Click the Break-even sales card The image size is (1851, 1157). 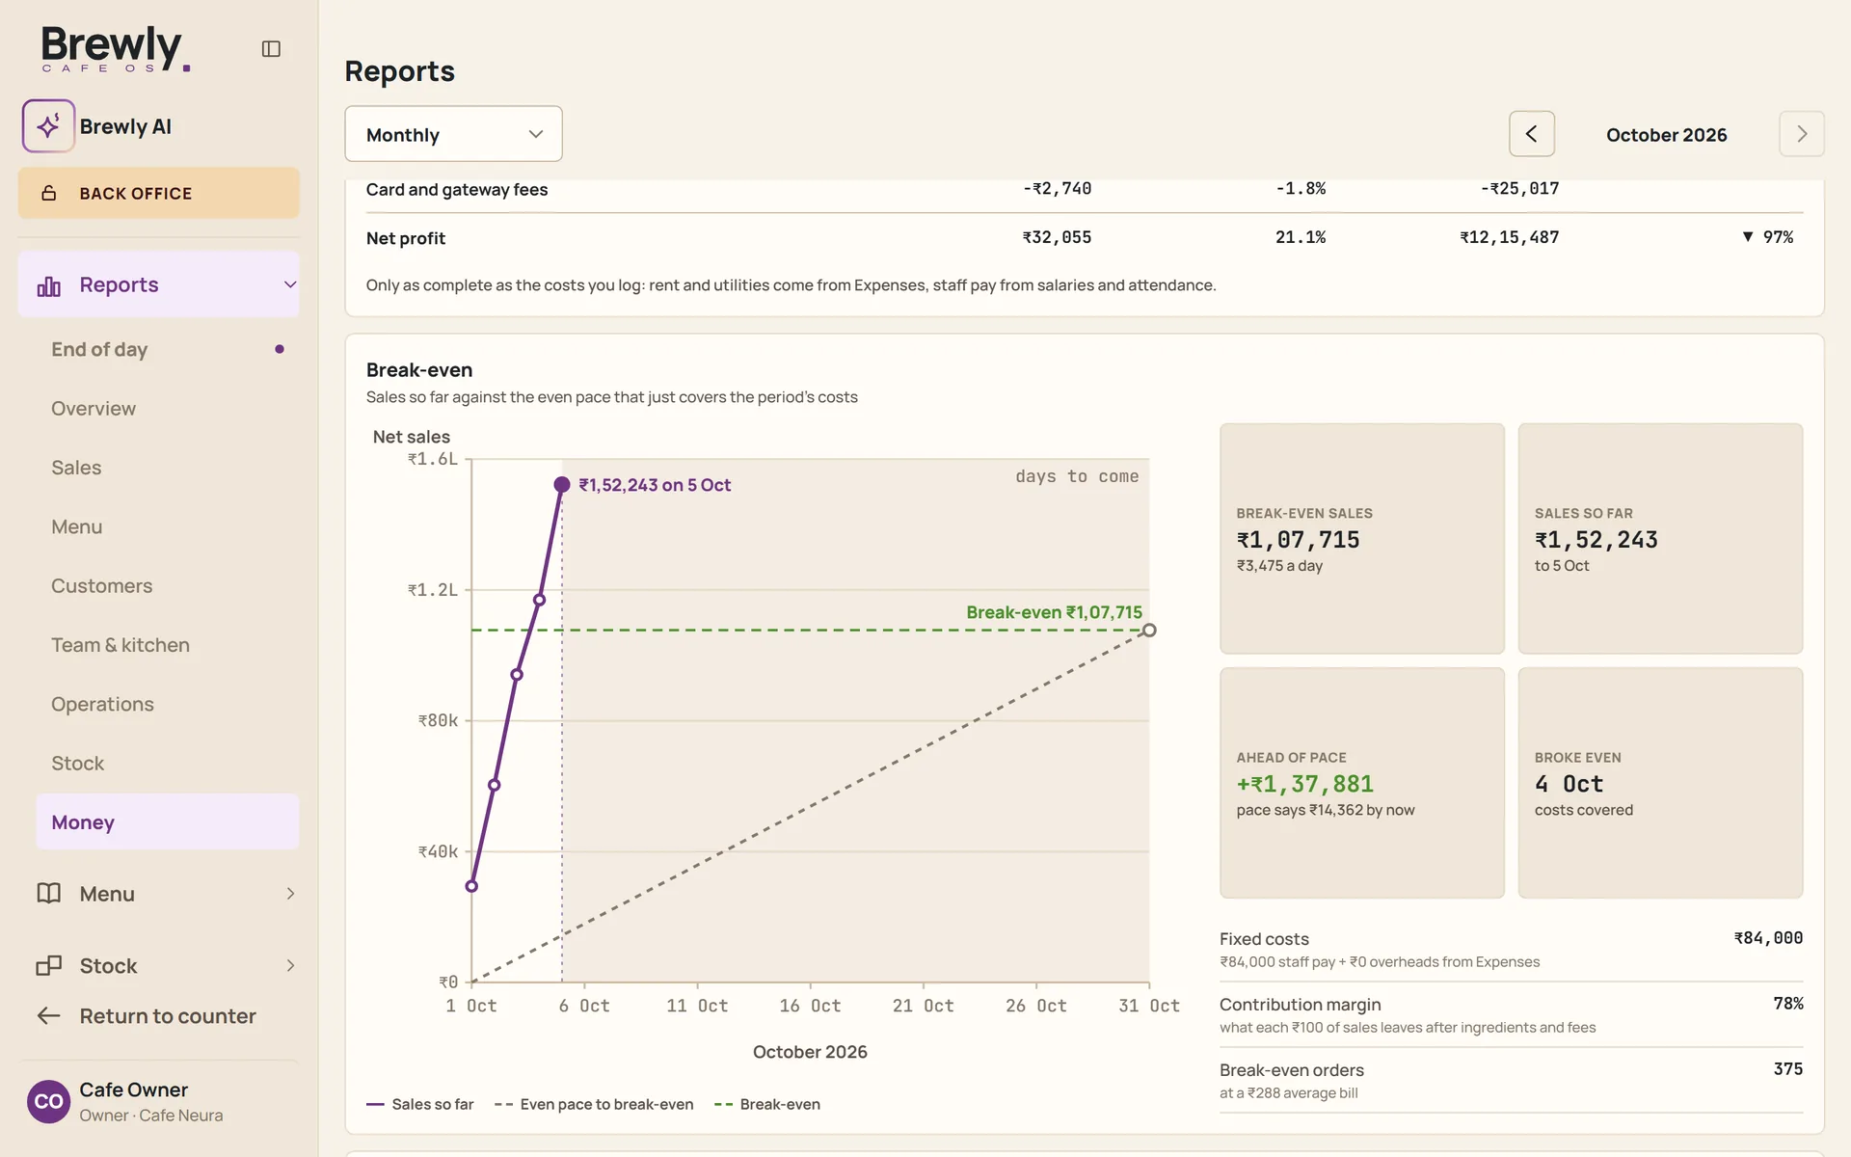tap(1362, 538)
